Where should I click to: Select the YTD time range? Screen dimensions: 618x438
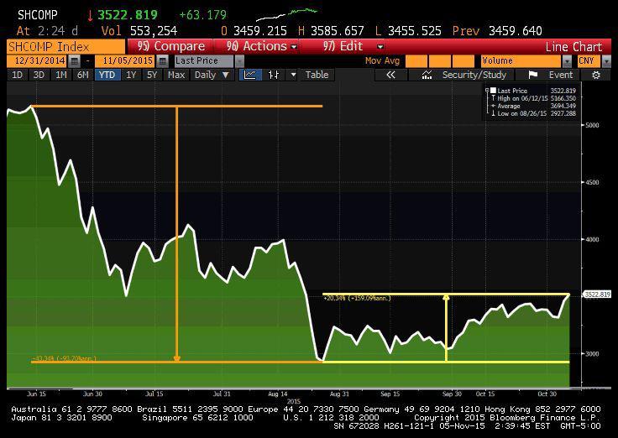[107, 75]
